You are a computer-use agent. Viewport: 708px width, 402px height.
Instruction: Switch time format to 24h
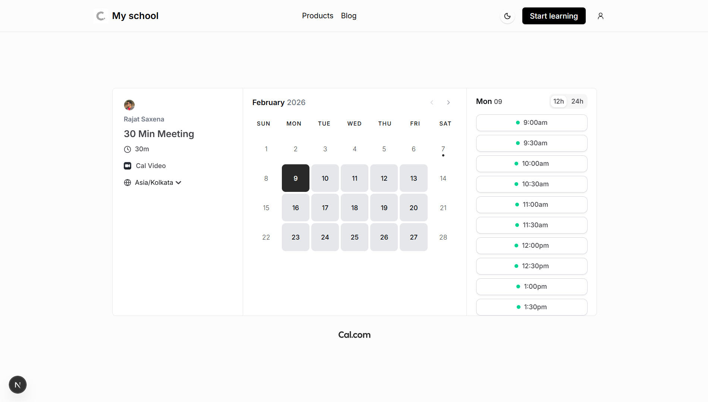(577, 101)
